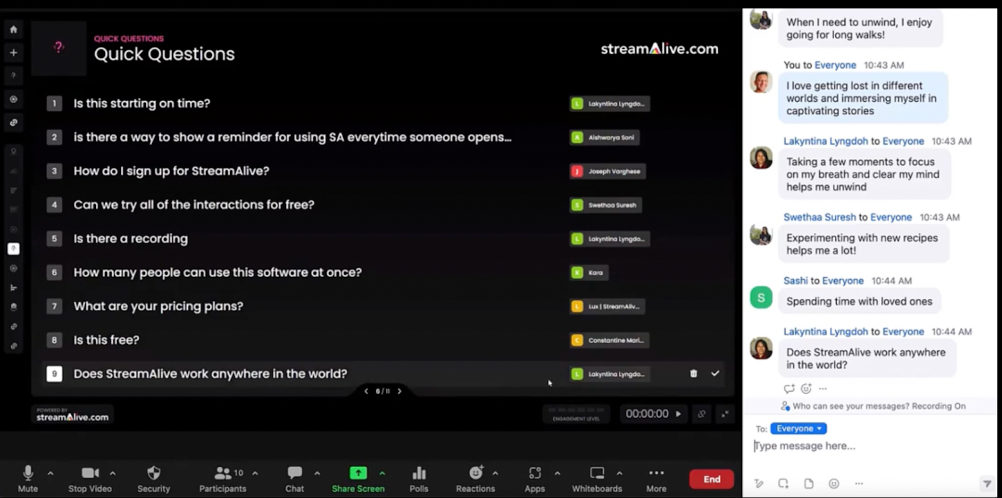Select the highlighted Quick Questions sidebar icon
The image size is (1002, 498).
(13, 248)
